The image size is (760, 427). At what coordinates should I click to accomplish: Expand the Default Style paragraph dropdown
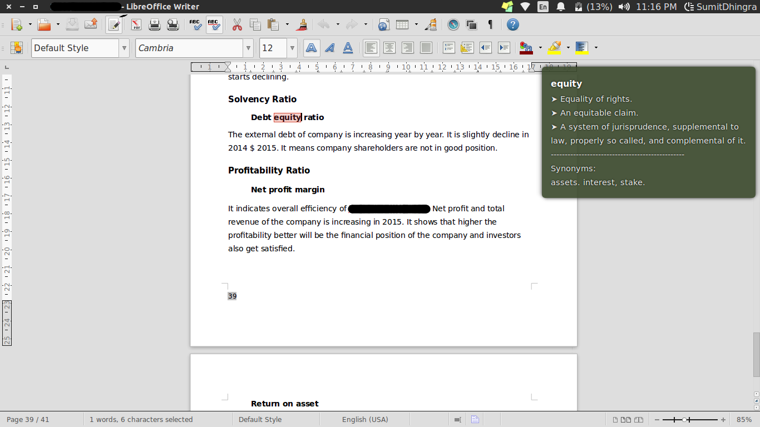click(124, 48)
